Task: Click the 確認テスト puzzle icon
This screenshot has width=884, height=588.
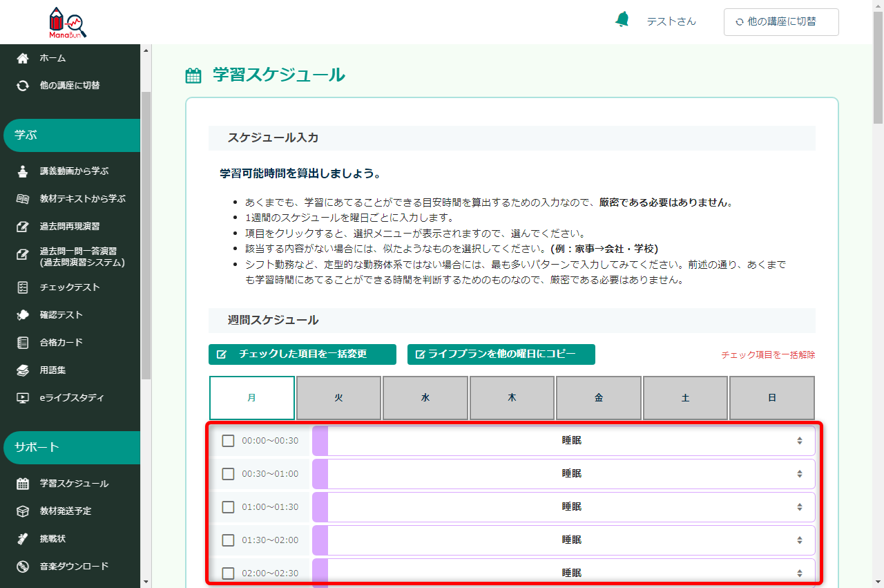Action: 23,314
